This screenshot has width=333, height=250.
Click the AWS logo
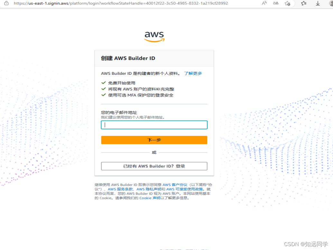(154, 37)
